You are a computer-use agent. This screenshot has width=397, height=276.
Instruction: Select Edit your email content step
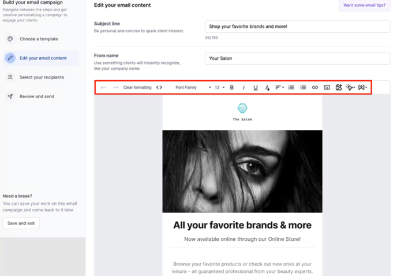[41, 58]
